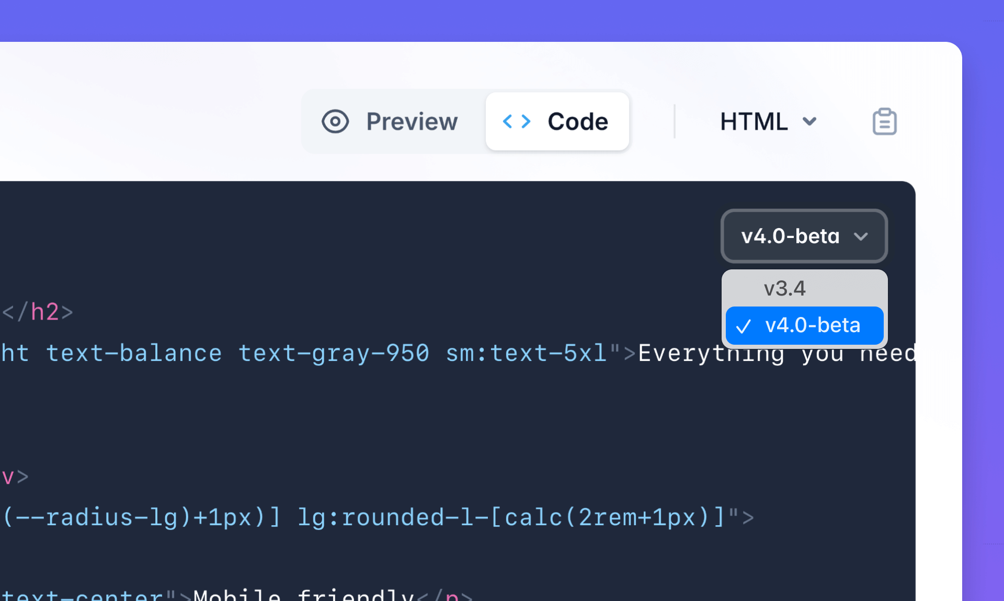Image resolution: width=1004 pixels, height=601 pixels.
Task: Click the checkmark beside v4.0-beta
Action: coord(744,326)
